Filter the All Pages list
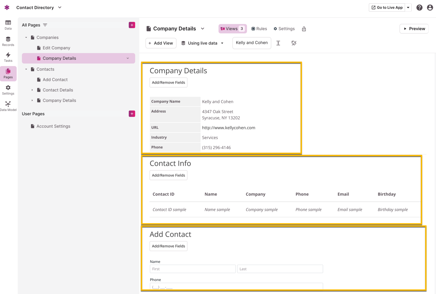Image resolution: width=436 pixels, height=294 pixels. coord(45,25)
